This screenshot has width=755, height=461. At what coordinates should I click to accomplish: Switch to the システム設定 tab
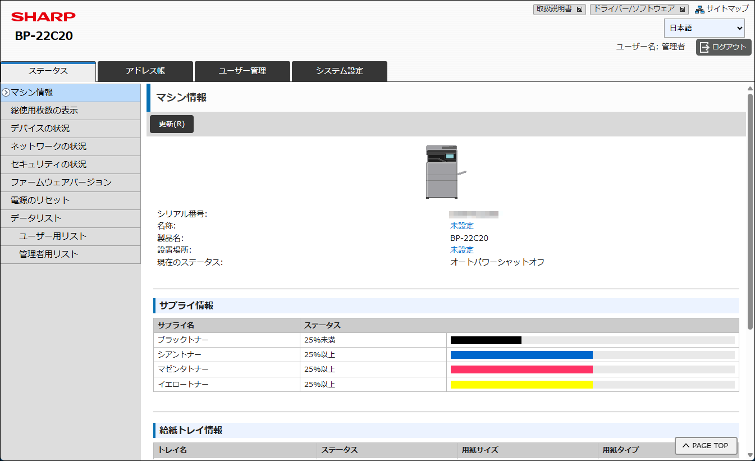pyautogui.click(x=340, y=71)
